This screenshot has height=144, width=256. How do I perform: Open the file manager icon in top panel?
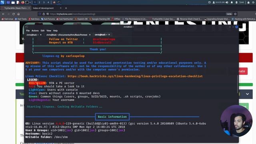click(13, 2)
